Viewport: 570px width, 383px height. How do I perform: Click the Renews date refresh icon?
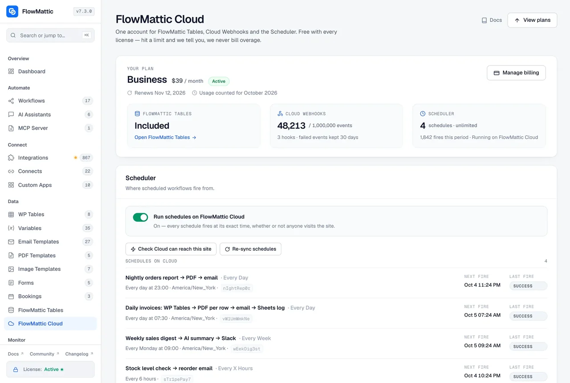pyautogui.click(x=130, y=93)
